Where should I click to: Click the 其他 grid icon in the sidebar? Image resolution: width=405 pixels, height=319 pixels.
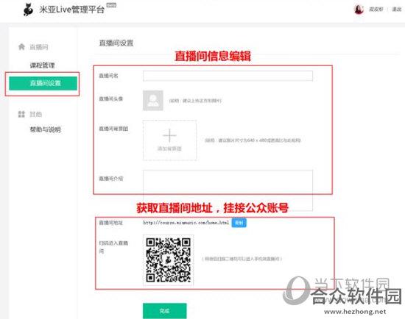[x=21, y=114]
